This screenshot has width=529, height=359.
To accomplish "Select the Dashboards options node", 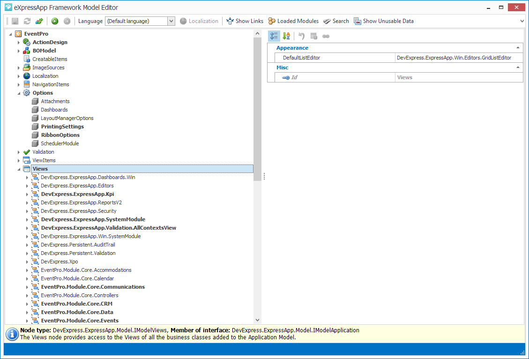I will (x=54, y=110).
